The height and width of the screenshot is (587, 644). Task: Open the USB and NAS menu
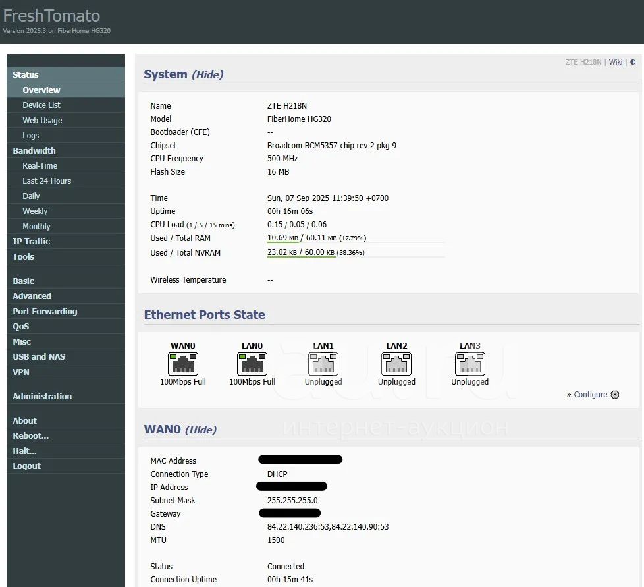[x=66, y=357]
